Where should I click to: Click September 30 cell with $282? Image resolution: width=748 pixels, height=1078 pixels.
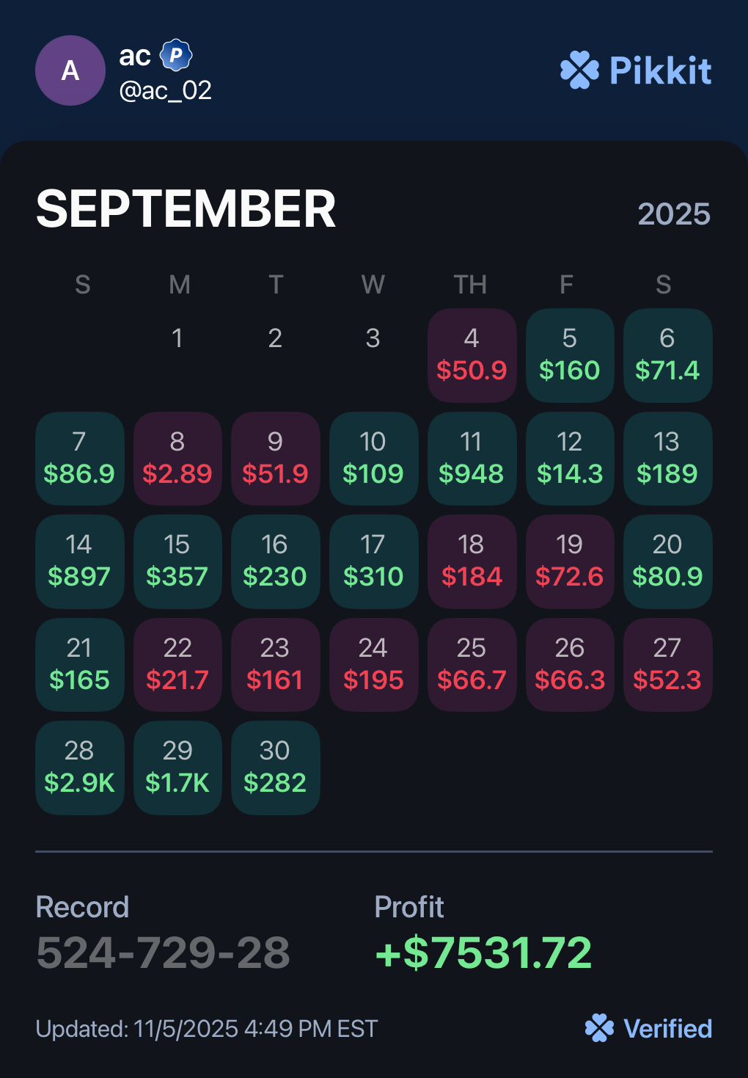(x=275, y=768)
